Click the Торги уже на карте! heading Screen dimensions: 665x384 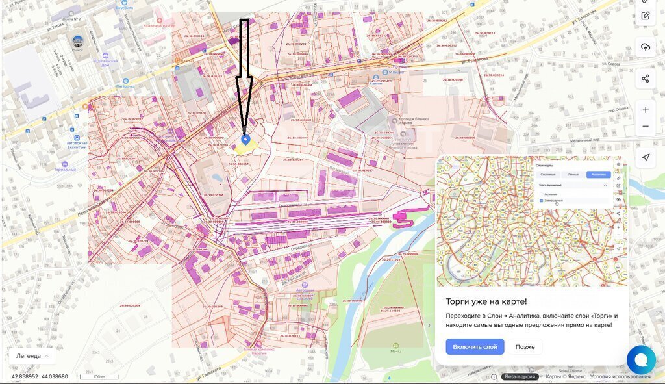[486, 301]
